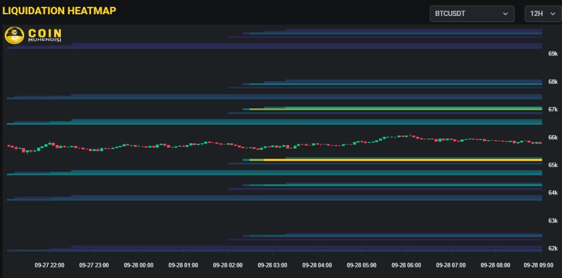562x278 pixels.
Task: Click the 63k price level label
Action: coord(553,221)
